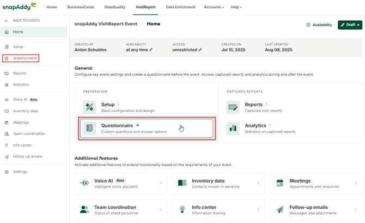Click the chevron next to Analytics heading

(x=270, y=125)
